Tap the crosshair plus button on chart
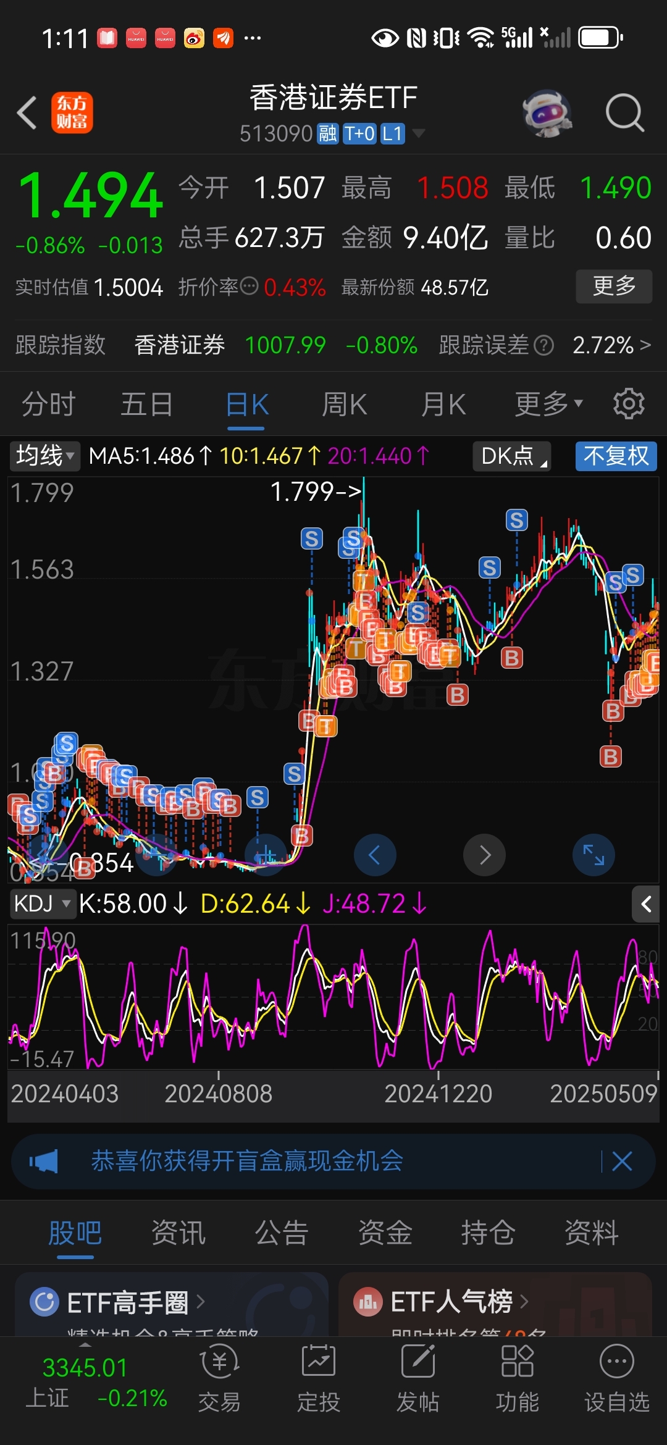Image resolution: width=667 pixels, height=1445 pixels. pos(266,855)
